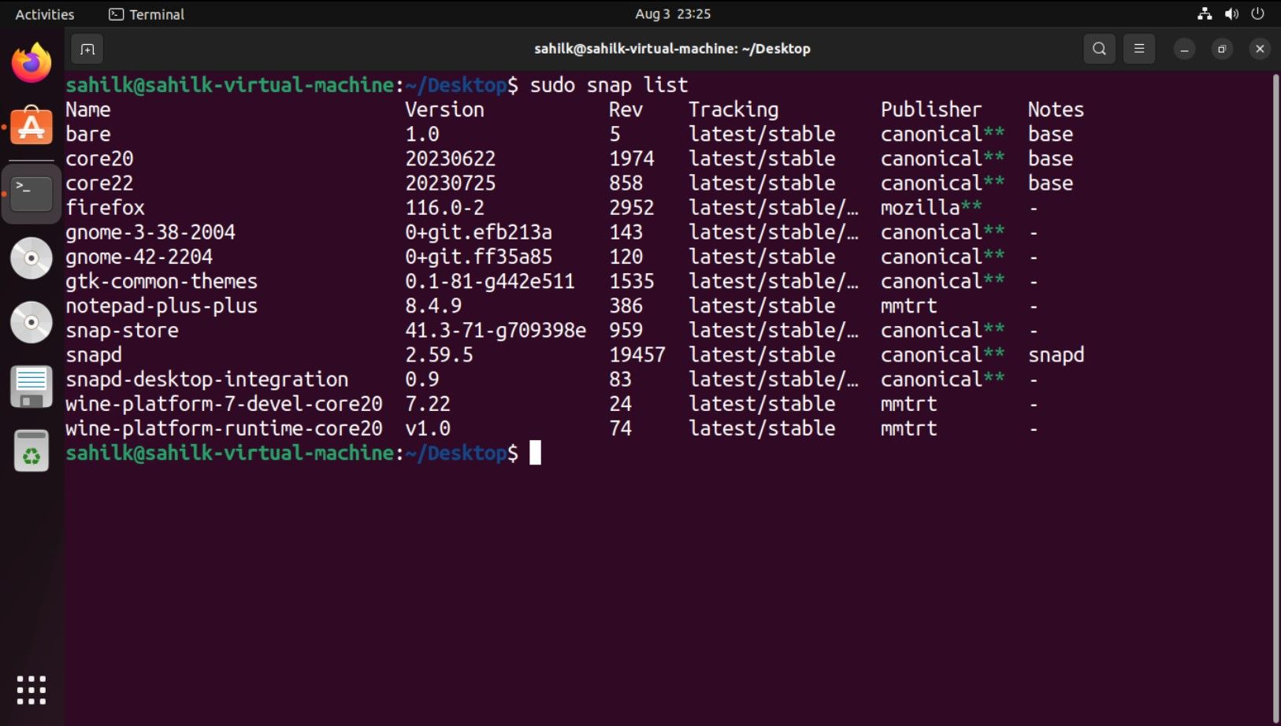Screen dimensions: 1281x726
Task: Open the Activities overview
Action: [43, 13]
